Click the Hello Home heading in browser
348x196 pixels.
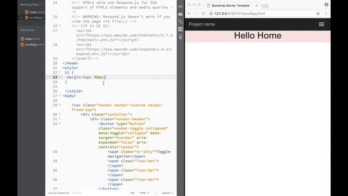point(258,35)
